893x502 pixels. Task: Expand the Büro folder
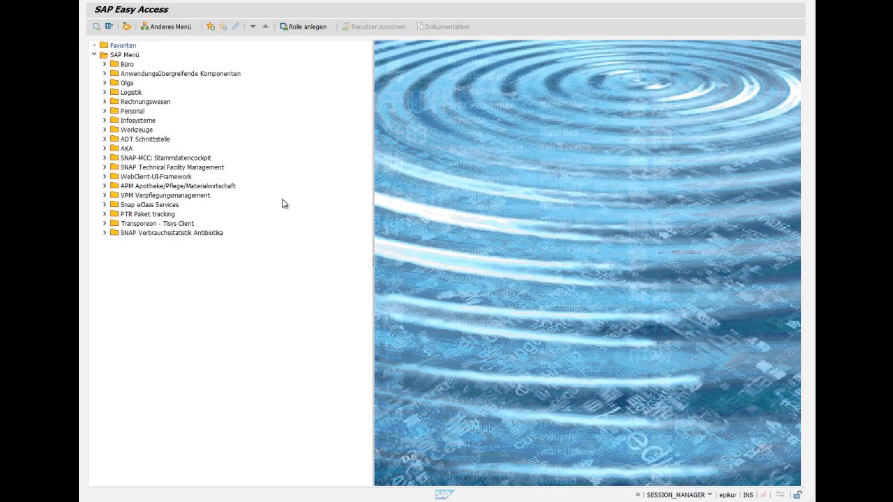pos(105,64)
